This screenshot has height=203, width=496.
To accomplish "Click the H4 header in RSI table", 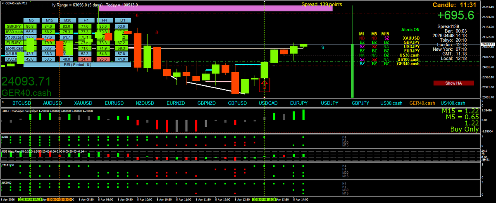I will pyautogui.click(x=105, y=20).
